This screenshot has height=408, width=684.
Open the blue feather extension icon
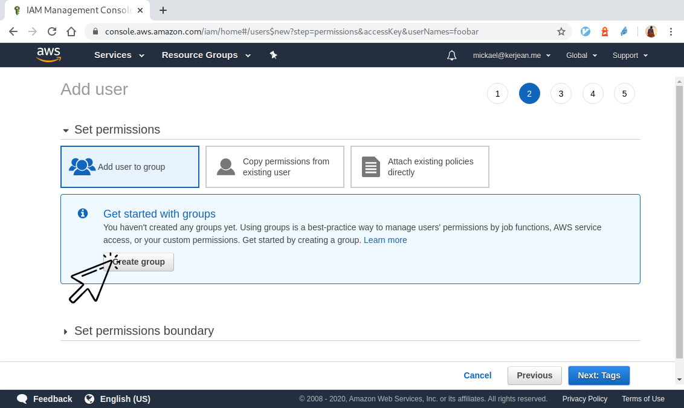coord(624,31)
